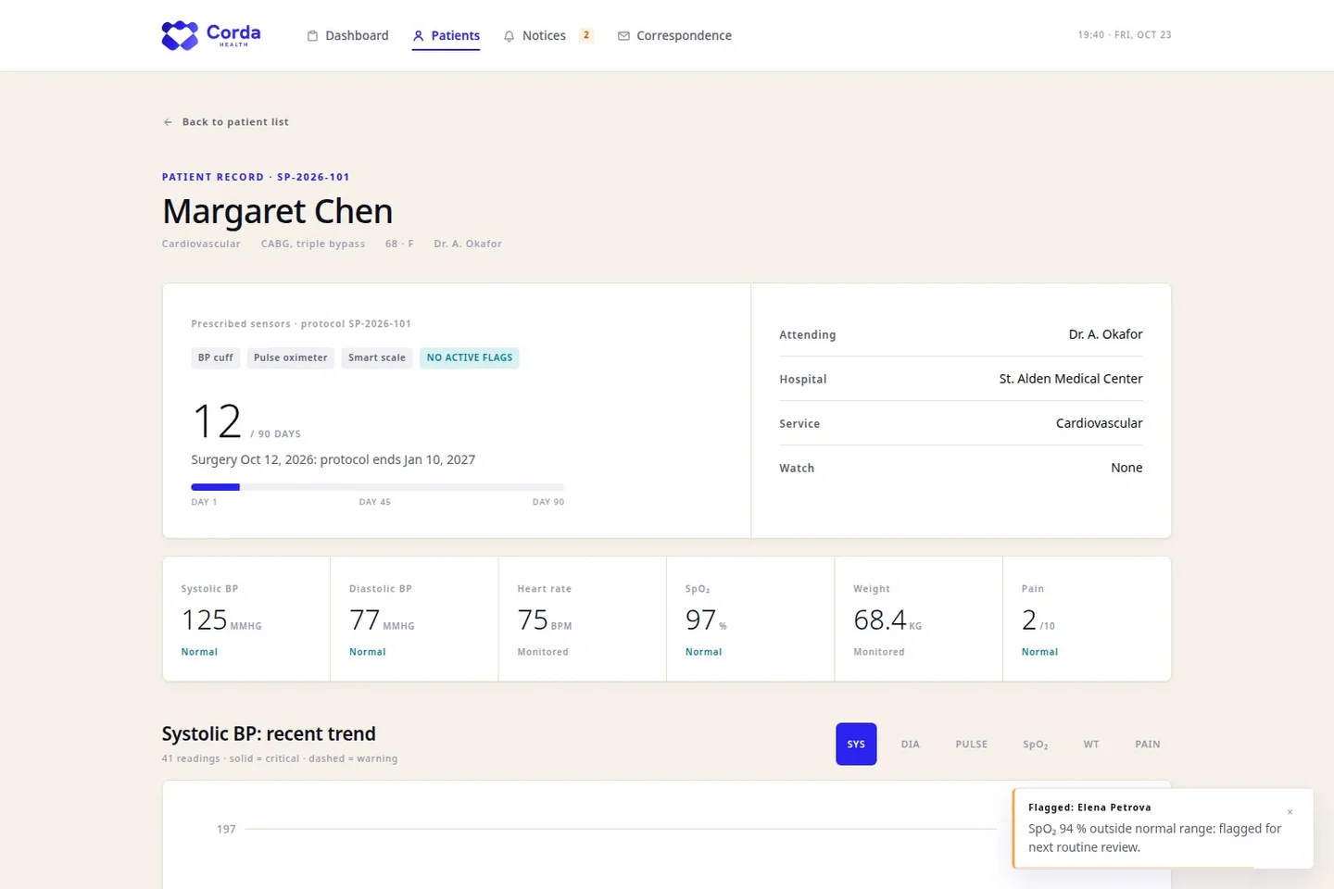Click the Notices bell icon
The width and height of the screenshot is (1334, 889).
509,36
